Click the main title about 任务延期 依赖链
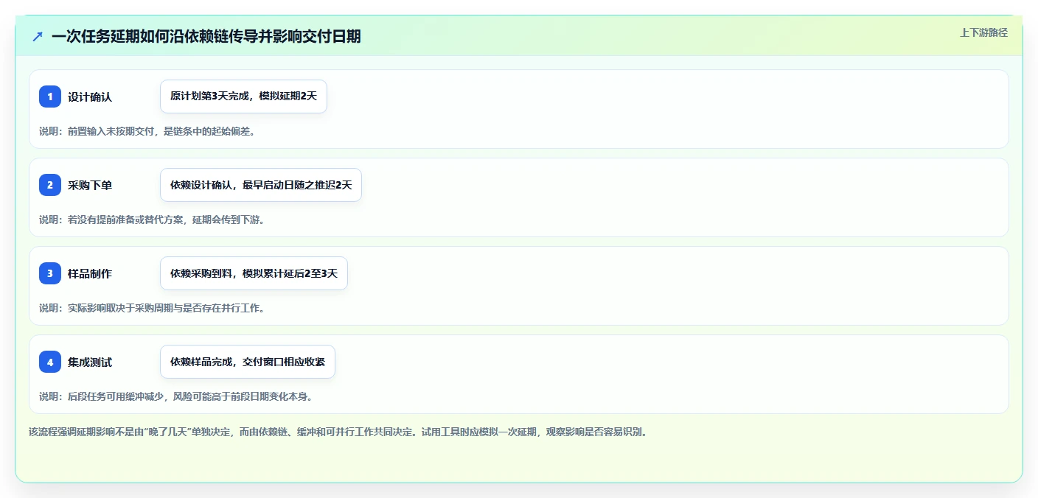 pos(206,36)
